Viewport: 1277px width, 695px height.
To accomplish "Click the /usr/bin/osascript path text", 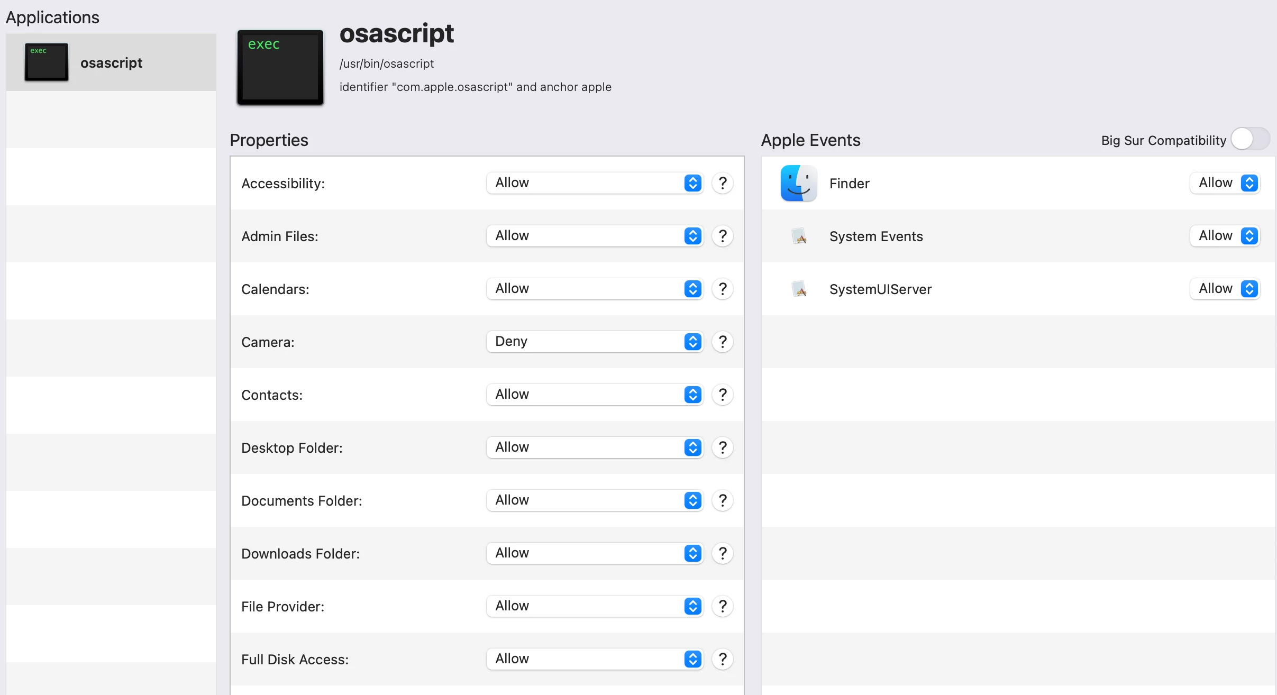I will [x=386, y=64].
